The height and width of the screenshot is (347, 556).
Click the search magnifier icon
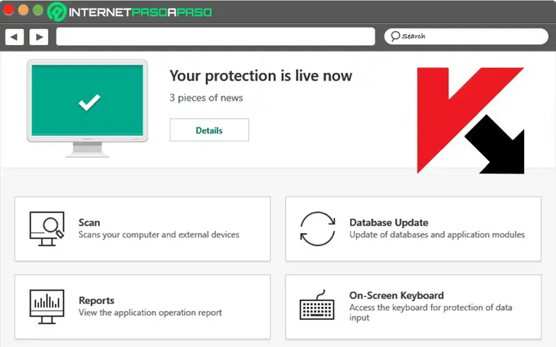[395, 36]
